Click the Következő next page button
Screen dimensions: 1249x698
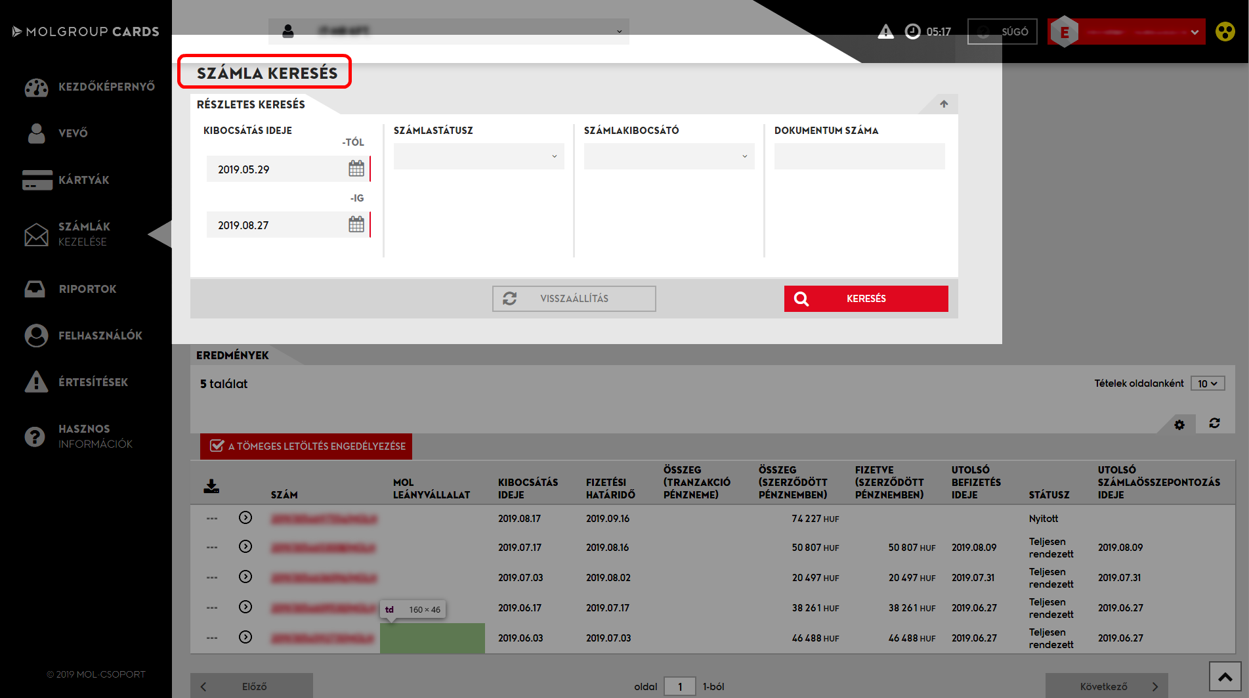point(1106,686)
